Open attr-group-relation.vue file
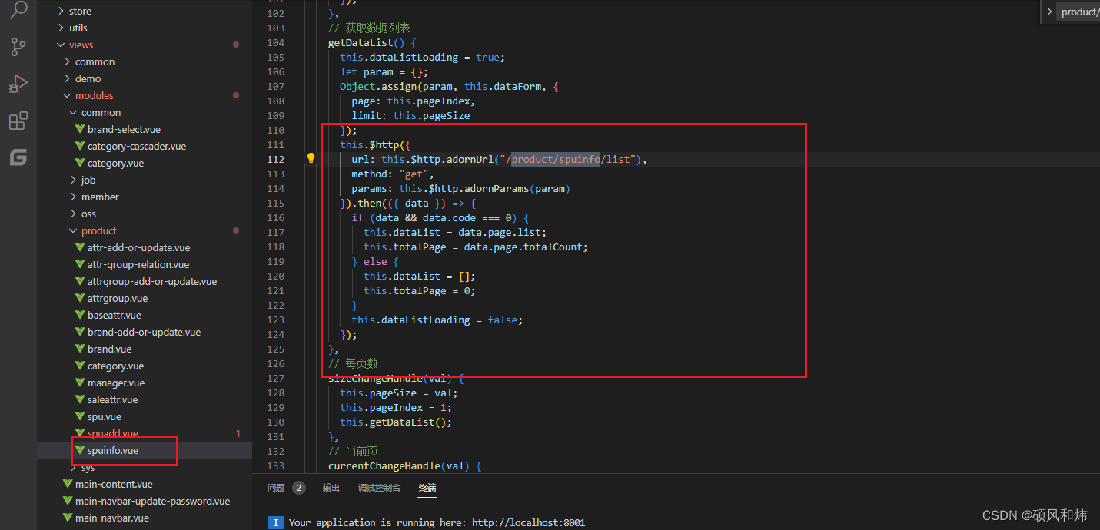The height and width of the screenshot is (530, 1100). click(x=138, y=264)
